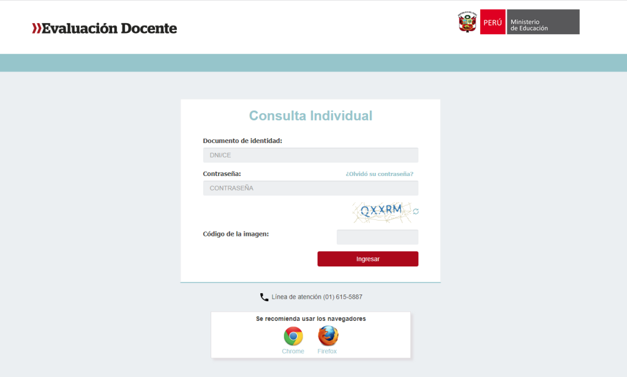Click the Código de la imagen label
Image resolution: width=627 pixels, height=377 pixels.
[236, 234]
